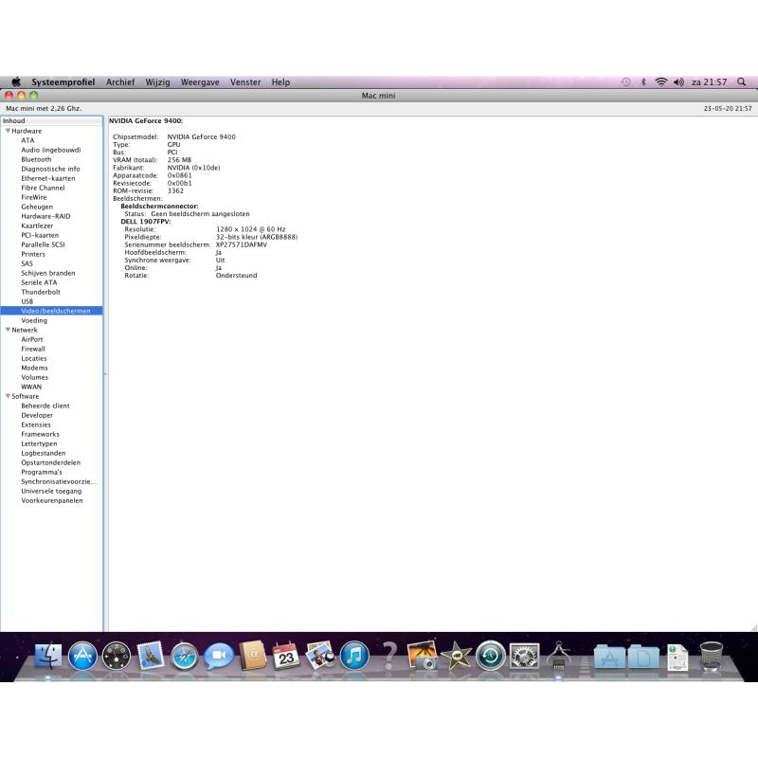Click the 1280 x 1024 @ 60 Hz value
This screenshot has width=758, height=758.
[250, 229]
